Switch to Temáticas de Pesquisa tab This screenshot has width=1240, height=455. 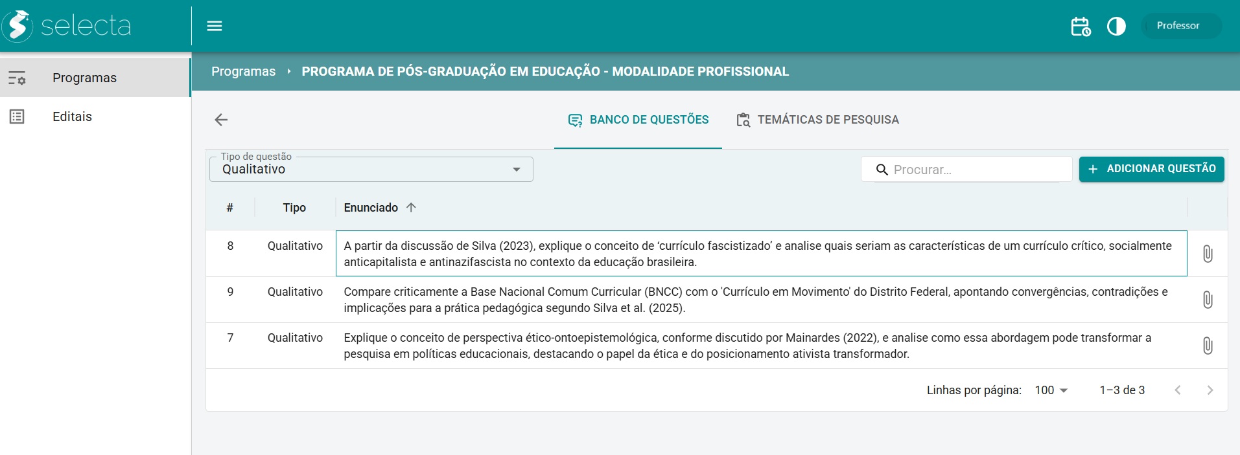(x=817, y=120)
